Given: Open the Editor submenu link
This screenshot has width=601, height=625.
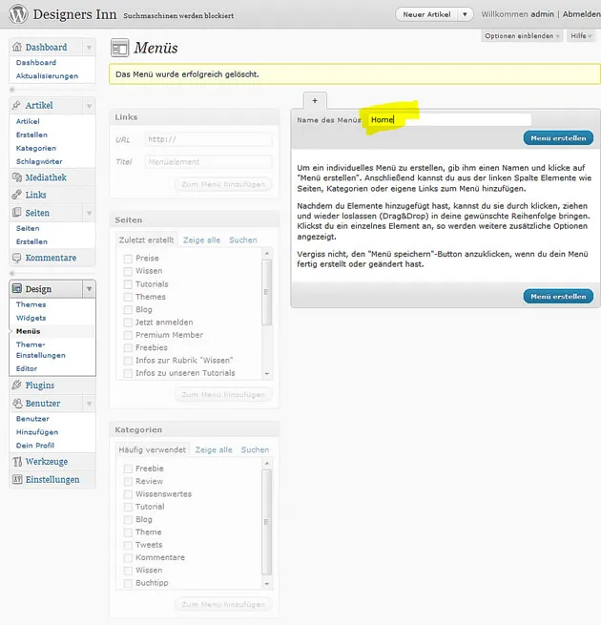Looking at the screenshot, I should tap(27, 368).
